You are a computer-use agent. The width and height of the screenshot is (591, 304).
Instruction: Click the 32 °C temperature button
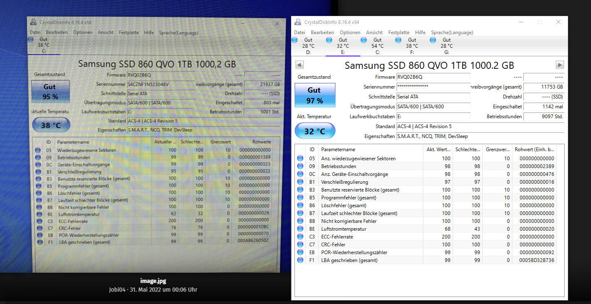(x=315, y=131)
